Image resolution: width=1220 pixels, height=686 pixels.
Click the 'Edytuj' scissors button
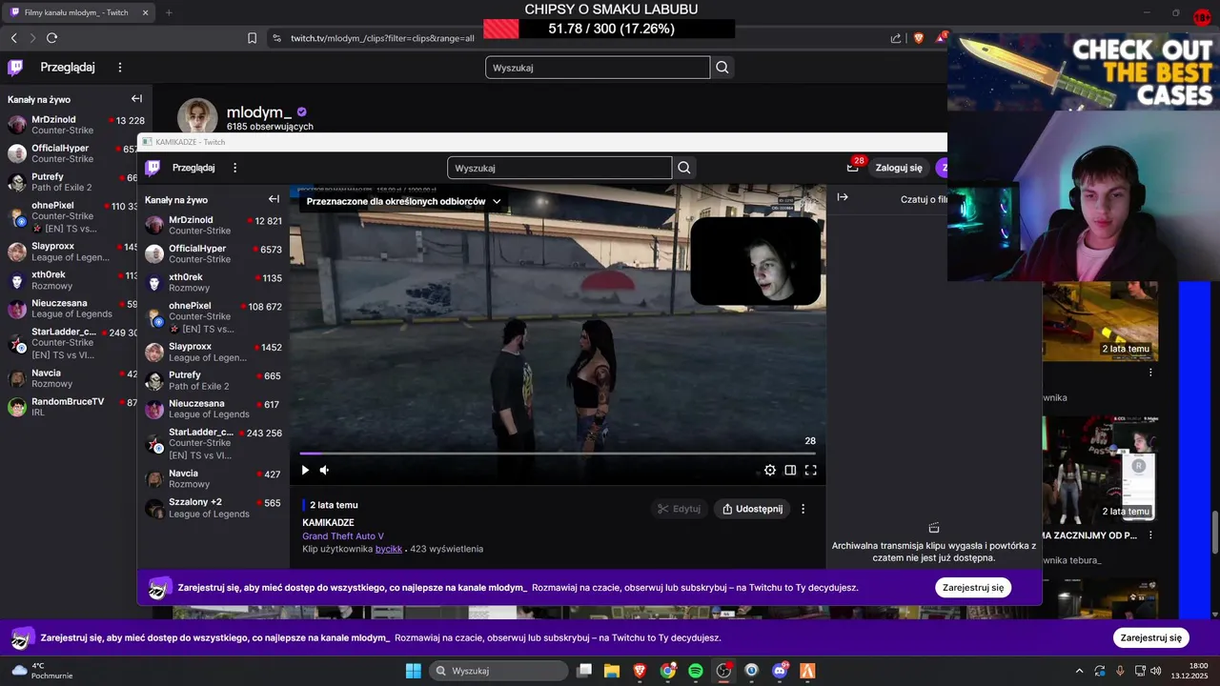pyautogui.click(x=679, y=509)
